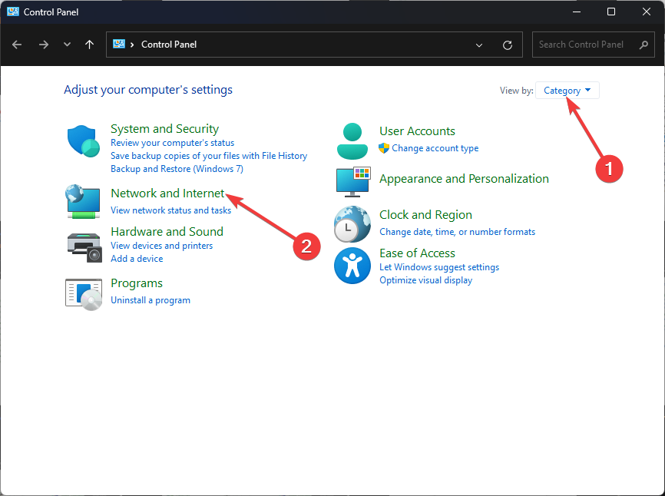Click Change account type link

pyautogui.click(x=435, y=148)
